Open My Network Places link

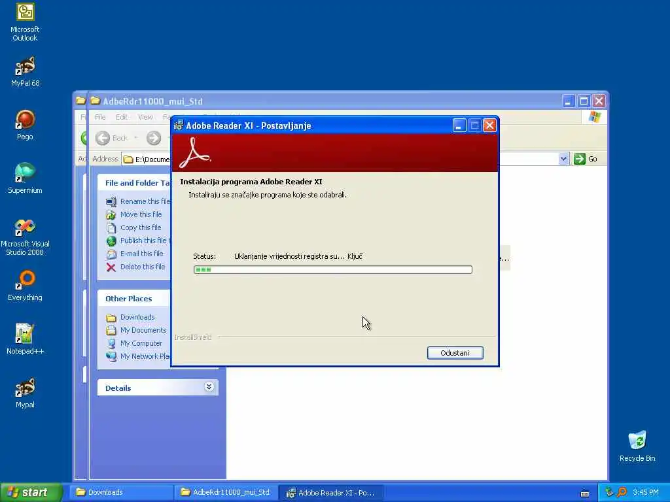click(145, 356)
